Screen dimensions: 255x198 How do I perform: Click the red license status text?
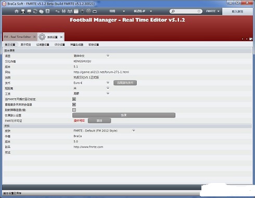pyautogui.click(x=79, y=121)
